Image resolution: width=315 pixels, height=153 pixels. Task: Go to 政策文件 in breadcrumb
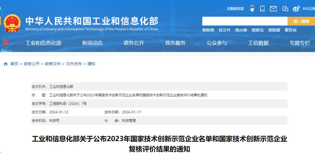[x=53, y=64]
